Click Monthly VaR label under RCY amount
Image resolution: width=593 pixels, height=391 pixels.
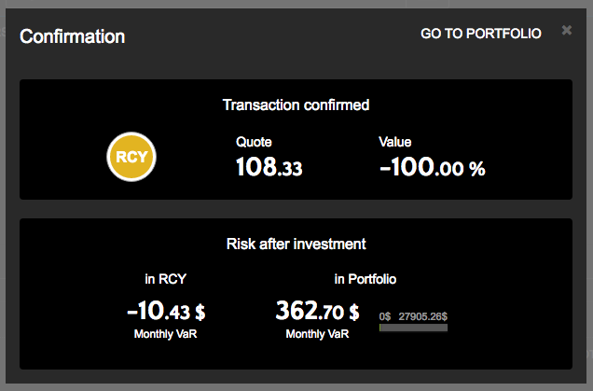click(165, 334)
